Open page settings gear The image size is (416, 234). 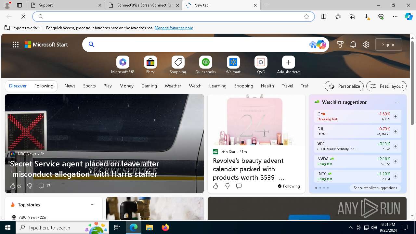366,45
